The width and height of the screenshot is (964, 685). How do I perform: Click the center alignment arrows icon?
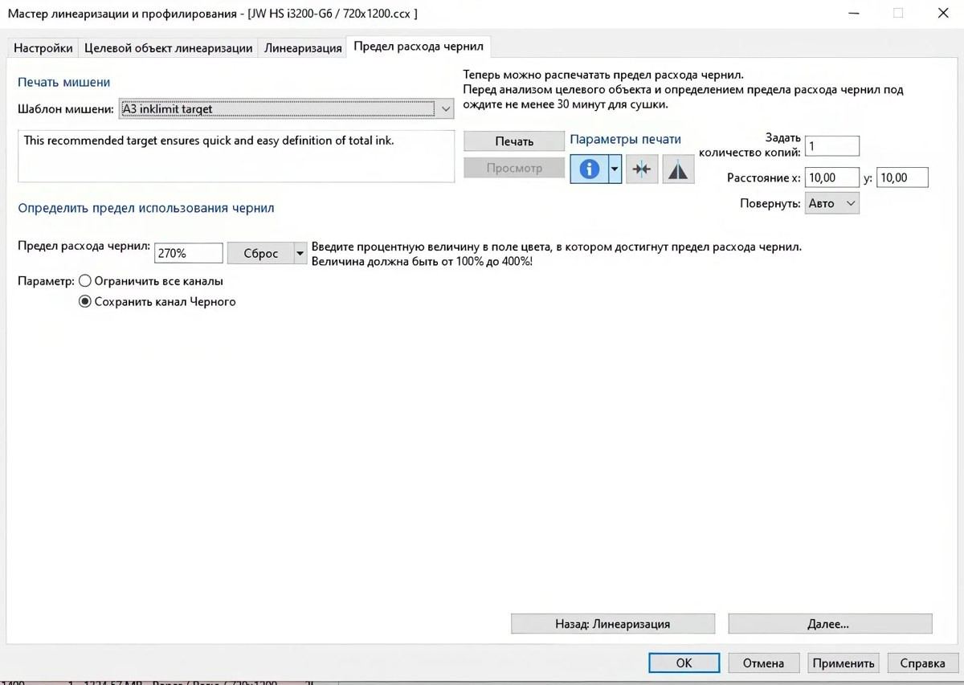pyautogui.click(x=642, y=169)
